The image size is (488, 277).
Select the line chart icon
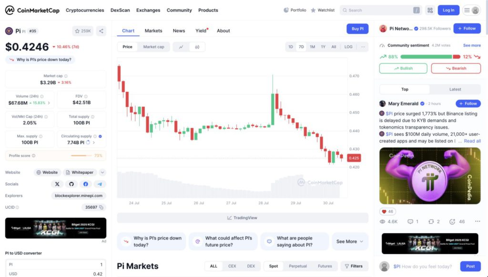[x=181, y=47]
